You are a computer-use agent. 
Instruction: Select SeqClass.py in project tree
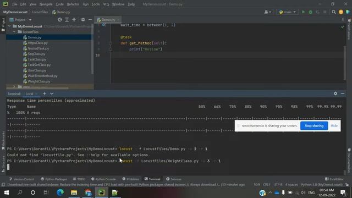click(36, 54)
